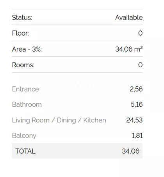Click the shaded TOTAL row background
Screen dimensions: 164x177
click(77, 151)
